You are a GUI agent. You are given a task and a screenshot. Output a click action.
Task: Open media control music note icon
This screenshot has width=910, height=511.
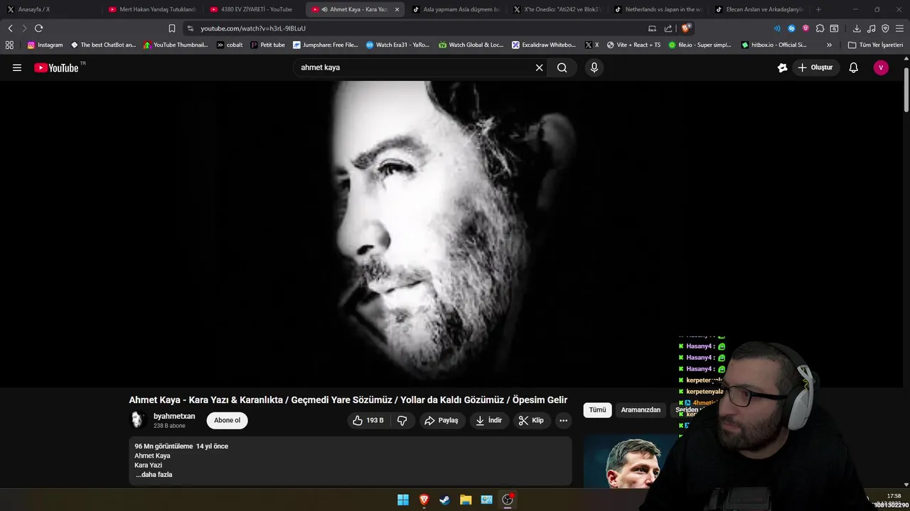(x=871, y=28)
